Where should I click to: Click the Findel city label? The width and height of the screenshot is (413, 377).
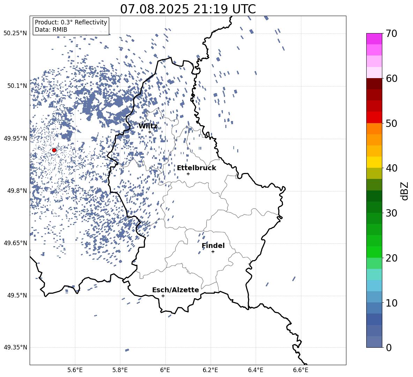coord(213,246)
